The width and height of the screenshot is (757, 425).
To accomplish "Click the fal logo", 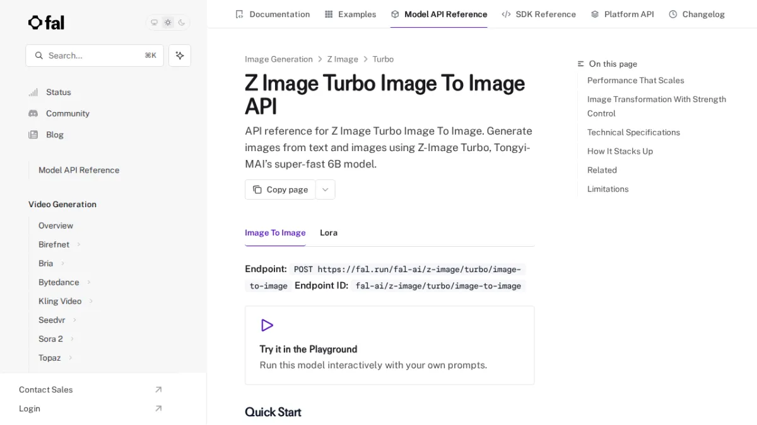I will [46, 23].
